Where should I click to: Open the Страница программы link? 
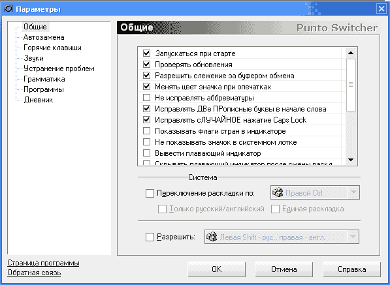tap(43, 263)
